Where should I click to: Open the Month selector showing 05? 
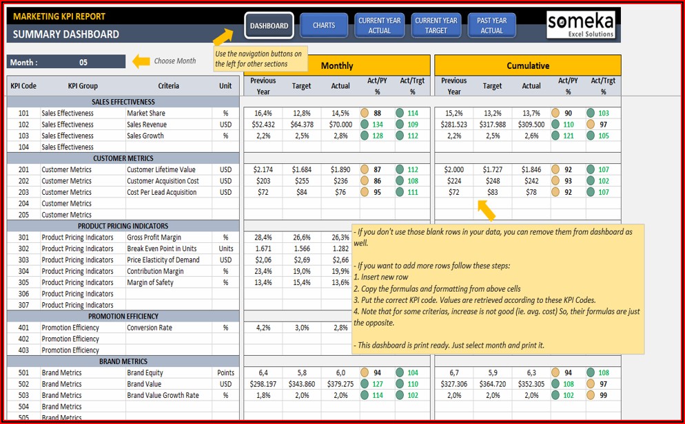coord(83,62)
